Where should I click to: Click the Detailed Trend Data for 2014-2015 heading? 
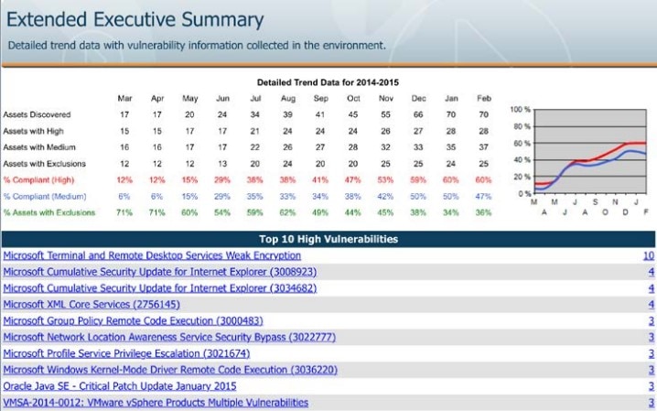[x=328, y=82]
